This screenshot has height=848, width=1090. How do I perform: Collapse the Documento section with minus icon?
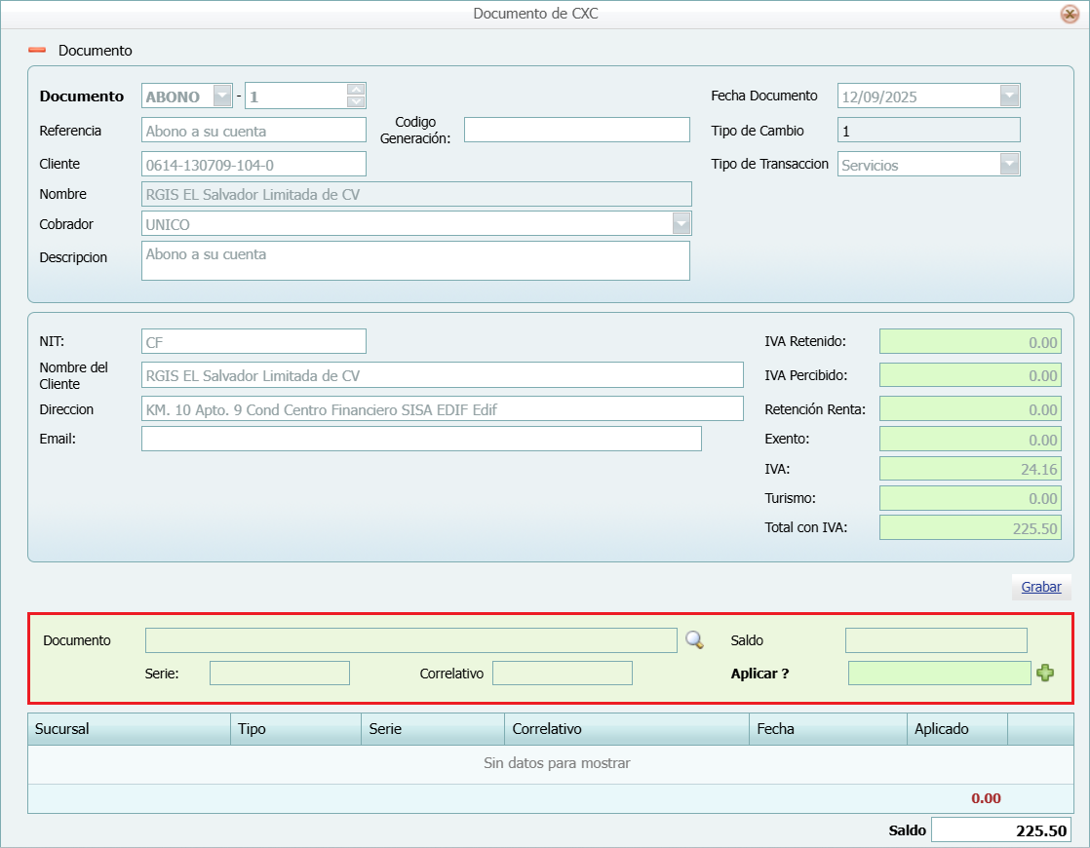coord(37,50)
